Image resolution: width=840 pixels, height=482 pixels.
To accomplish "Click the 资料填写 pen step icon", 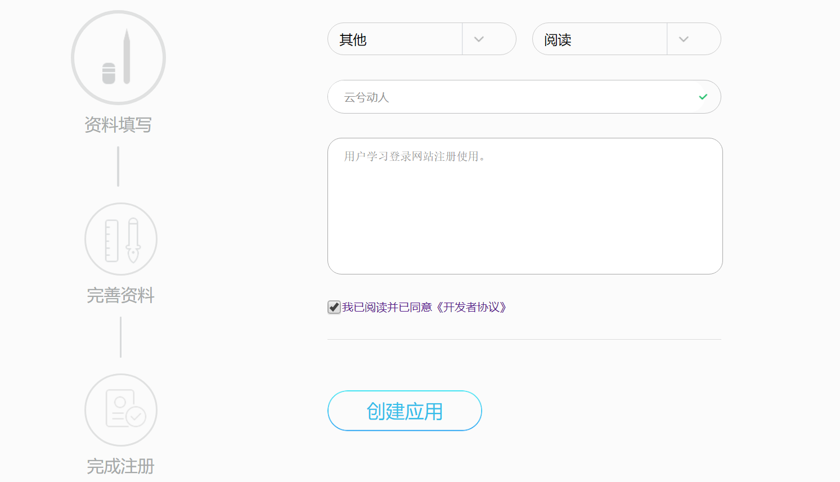I will pos(118,57).
